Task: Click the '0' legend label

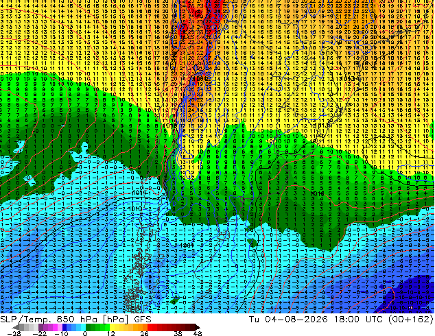Action: (x=85, y=333)
